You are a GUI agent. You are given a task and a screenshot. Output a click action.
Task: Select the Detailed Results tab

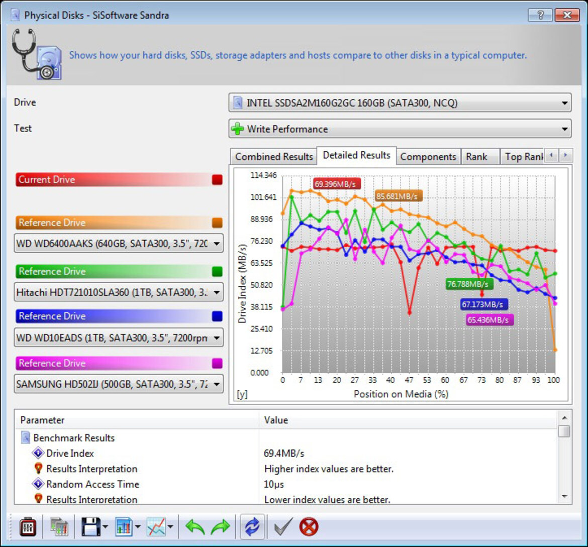point(357,155)
